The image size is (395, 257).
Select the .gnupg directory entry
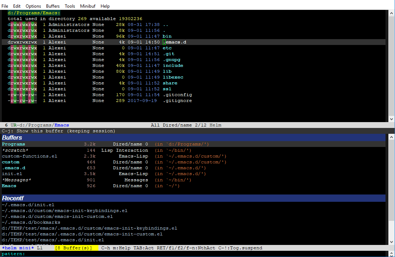[172, 60]
